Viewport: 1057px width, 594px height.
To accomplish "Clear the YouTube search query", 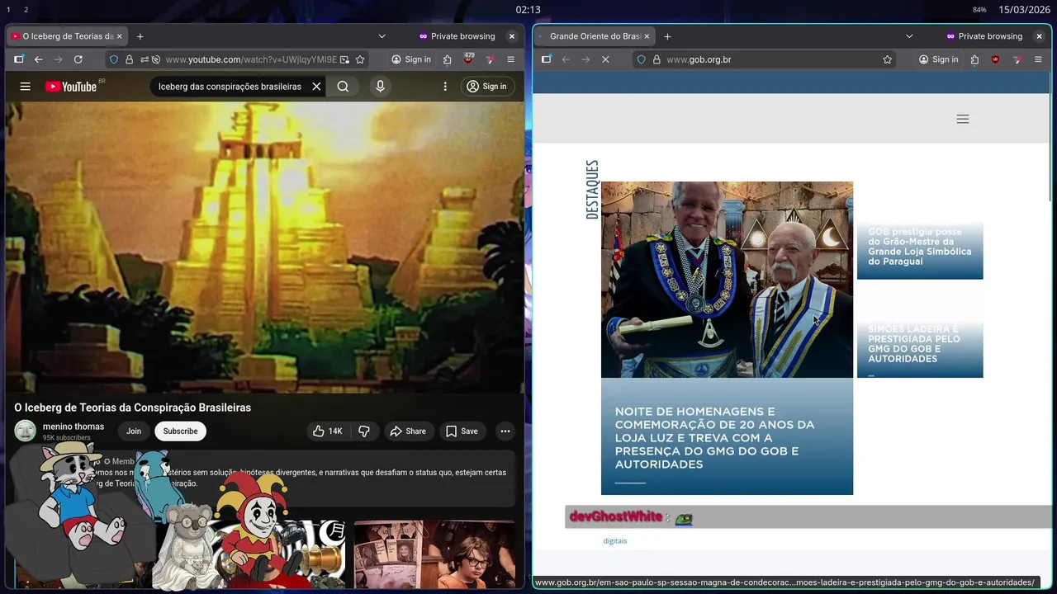I will click(316, 87).
